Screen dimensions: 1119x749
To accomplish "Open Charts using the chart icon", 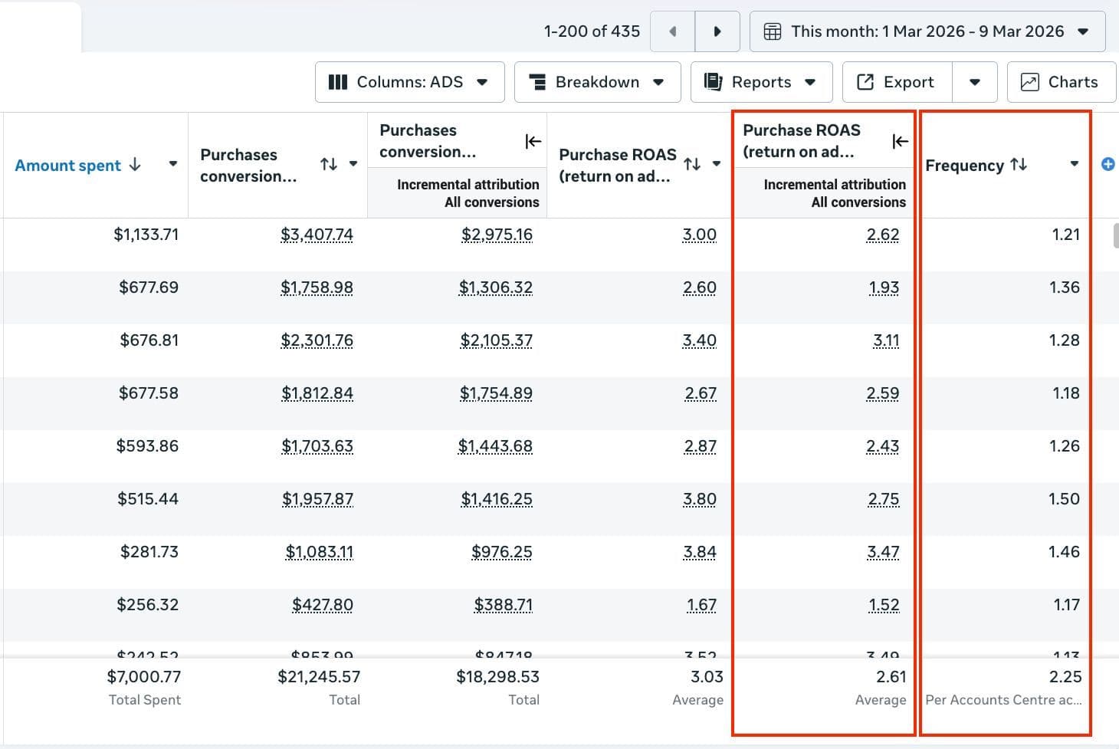I will click(1030, 81).
